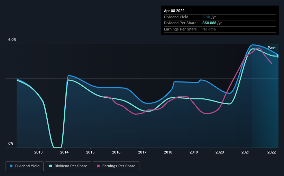Select the 2013 label on the x-axis
The image size is (284, 176).
[38, 152]
